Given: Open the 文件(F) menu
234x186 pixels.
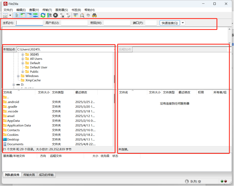Looking at the screenshot, I should pos(8,10).
